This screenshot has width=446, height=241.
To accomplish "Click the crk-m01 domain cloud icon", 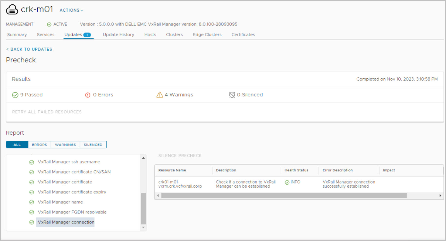I will coord(12,10).
